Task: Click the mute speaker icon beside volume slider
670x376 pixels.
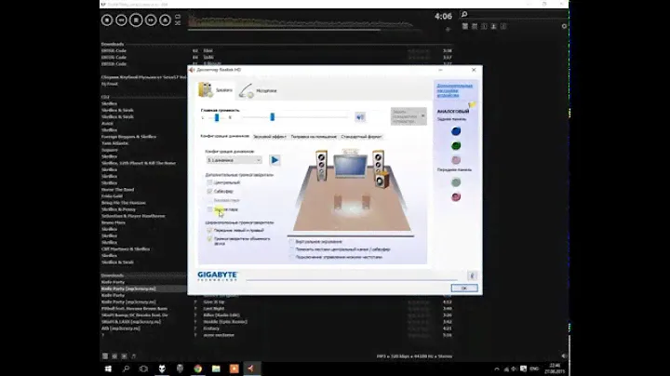Action: point(359,117)
